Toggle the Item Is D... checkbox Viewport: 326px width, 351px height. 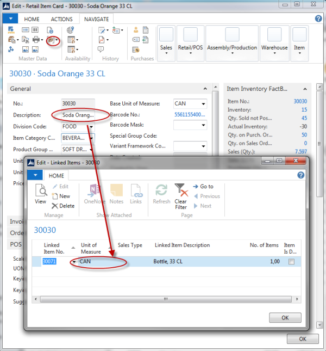[291, 262]
